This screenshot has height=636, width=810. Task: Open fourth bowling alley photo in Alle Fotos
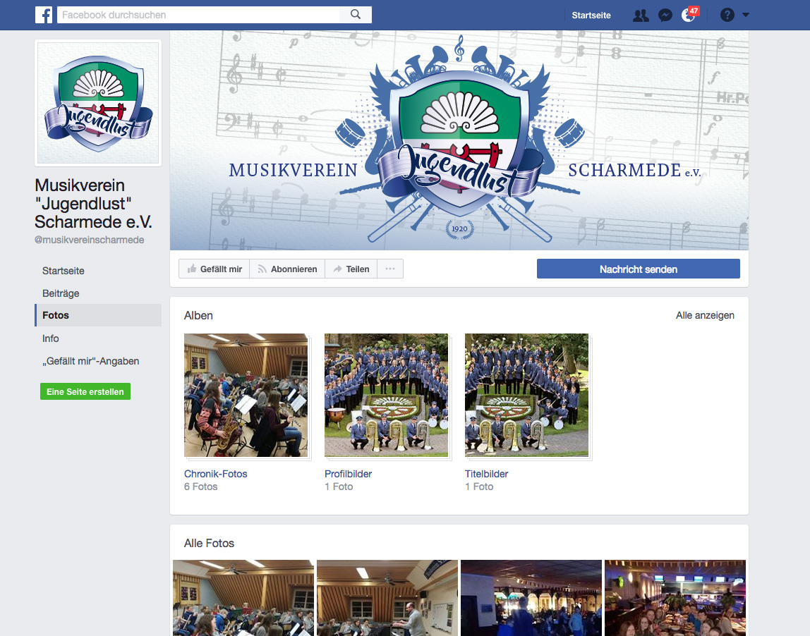pos(675,598)
